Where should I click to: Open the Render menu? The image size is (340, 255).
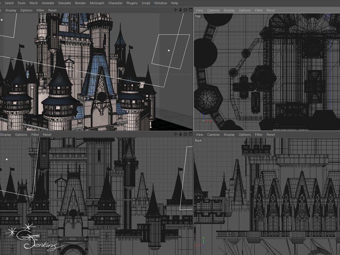coord(80,3)
